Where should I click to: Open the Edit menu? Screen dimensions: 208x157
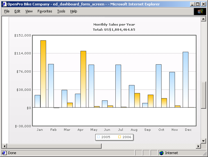coord(17,11)
